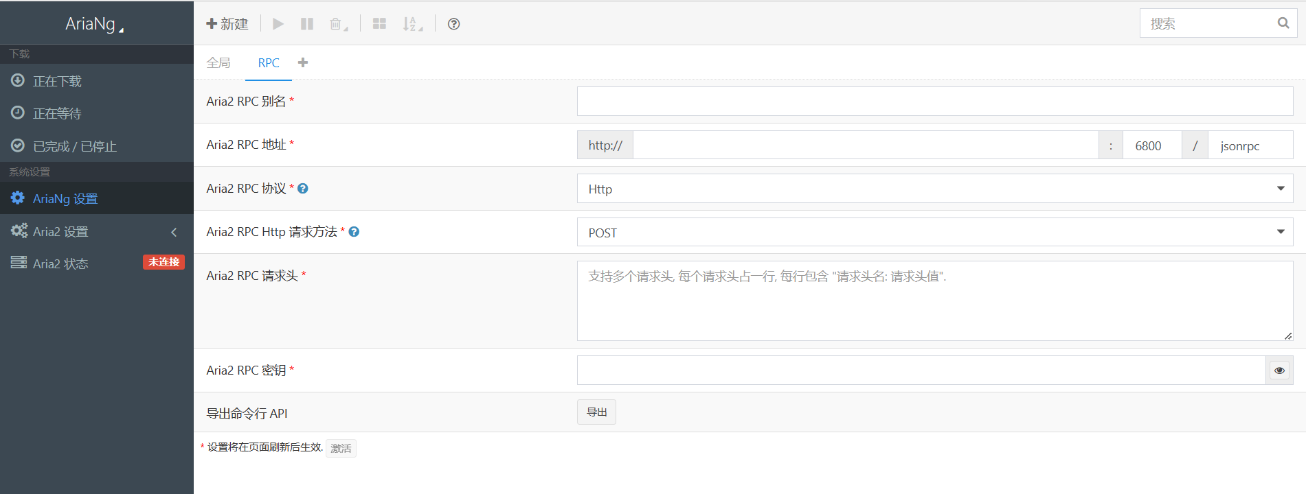Open 正在下载 in the sidebar
Image resolution: width=1306 pixels, height=494 pixels.
coord(57,82)
